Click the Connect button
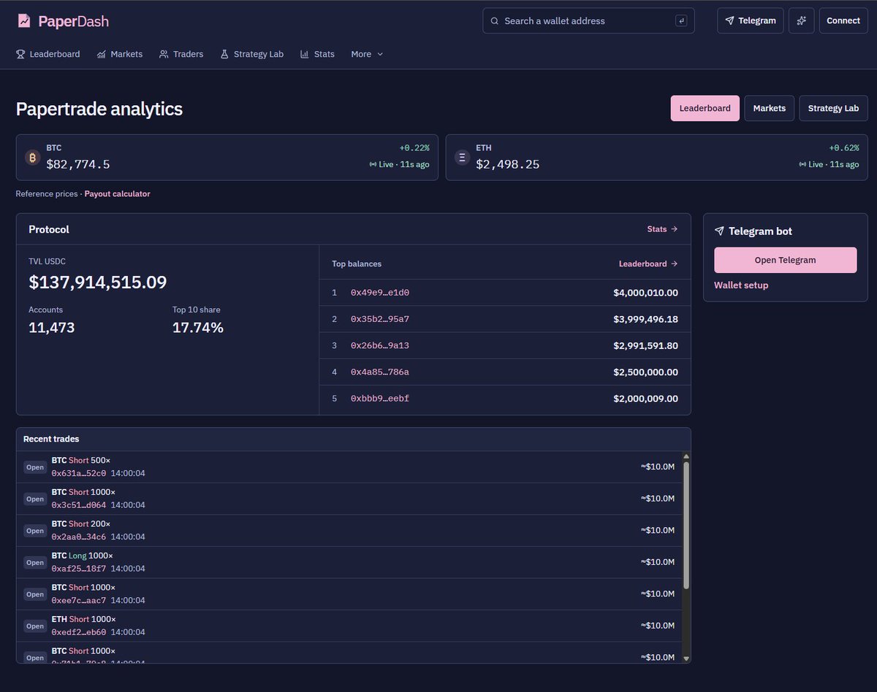This screenshot has width=877, height=692. 843,20
